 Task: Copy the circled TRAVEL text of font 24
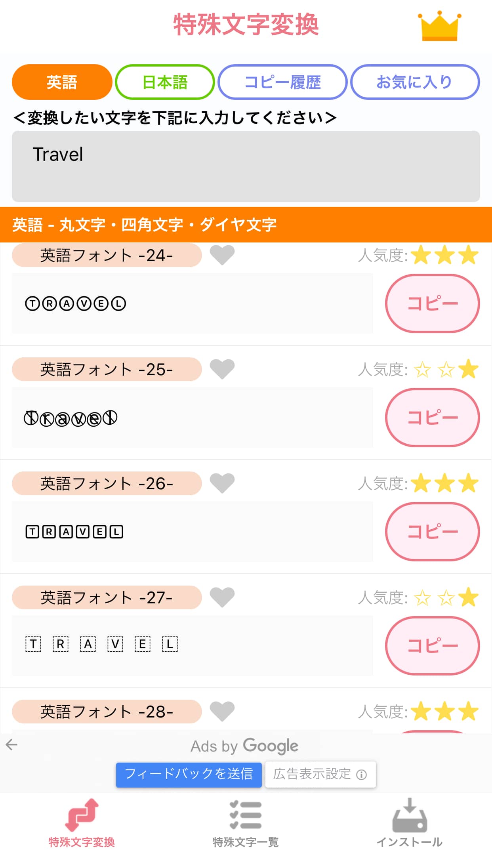432,303
